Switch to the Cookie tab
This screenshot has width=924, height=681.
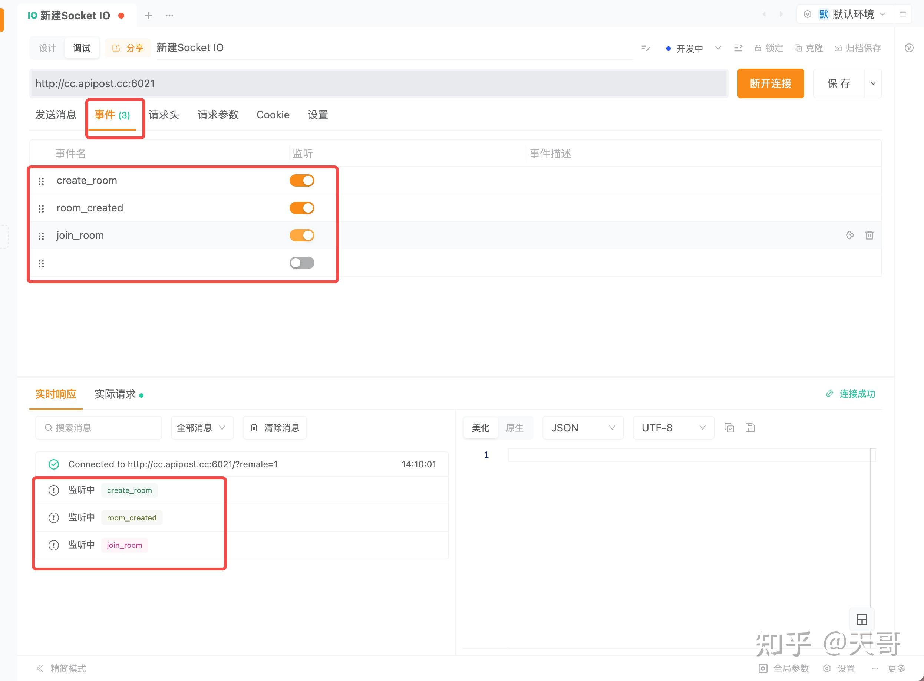(x=273, y=115)
